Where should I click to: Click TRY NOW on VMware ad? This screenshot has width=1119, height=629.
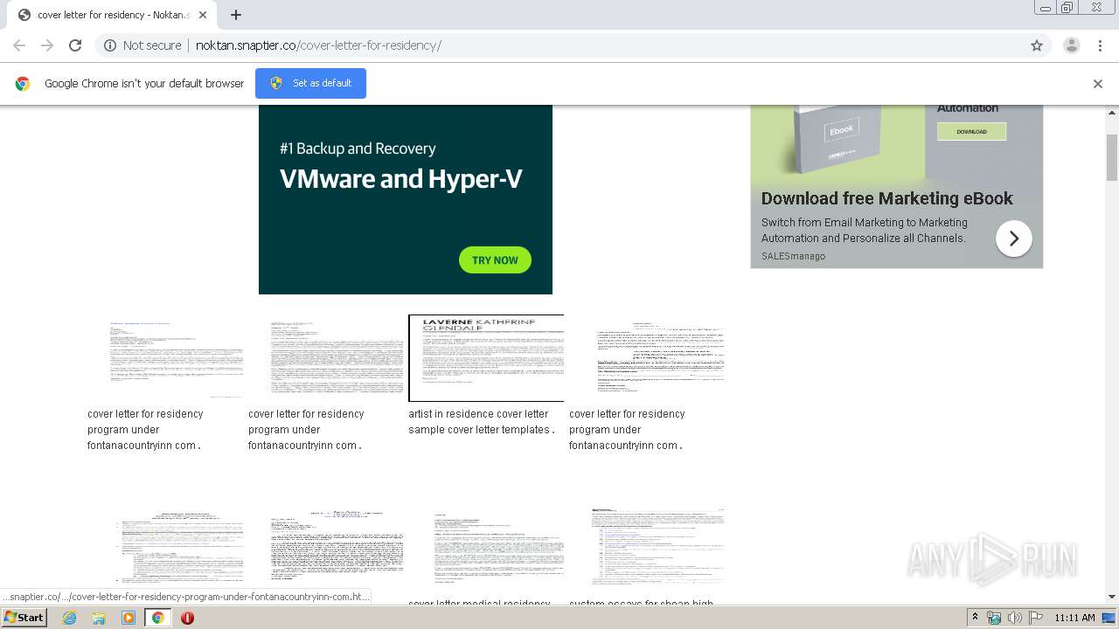pyautogui.click(x=495, y=260)
